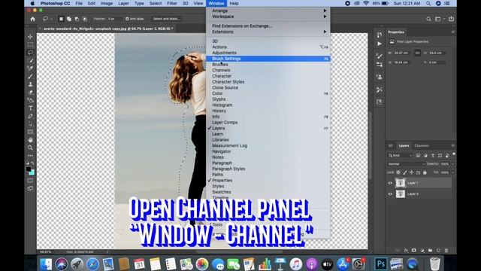The image size is (481, 271).
Task: Open the Share icon in options bar
Action: click(451, 19)
